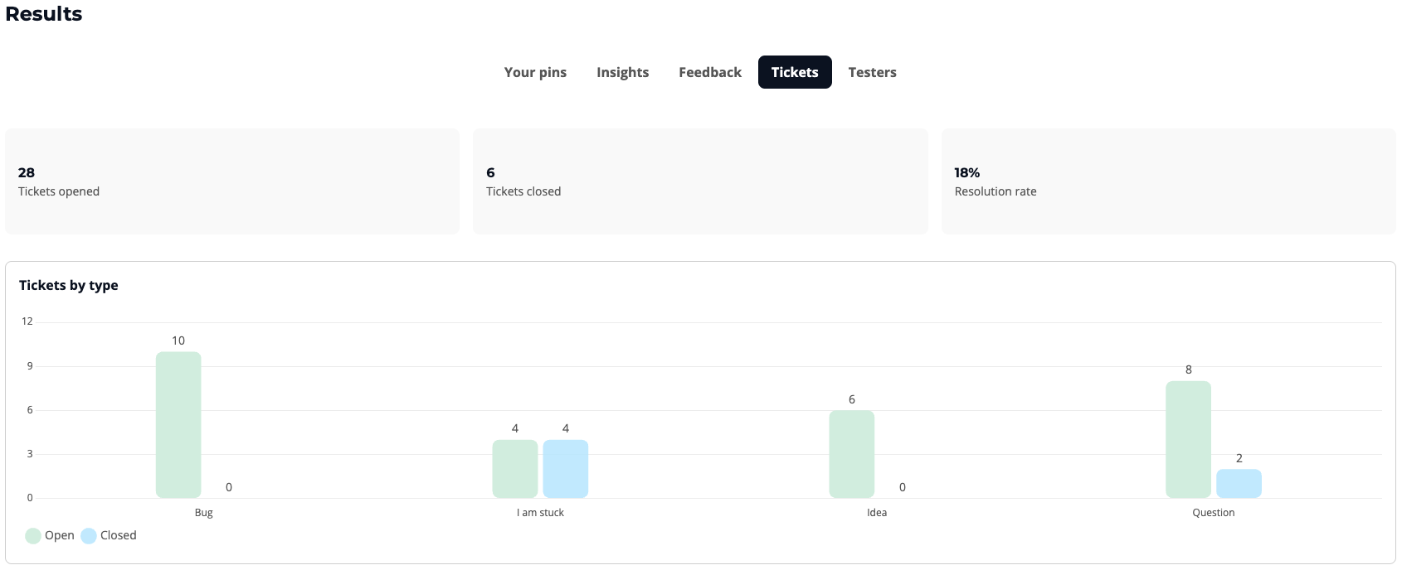Click the green Open legend swatch
Image resolution: width=1402 pixels, height=570 pixels.
coord(33,536)
